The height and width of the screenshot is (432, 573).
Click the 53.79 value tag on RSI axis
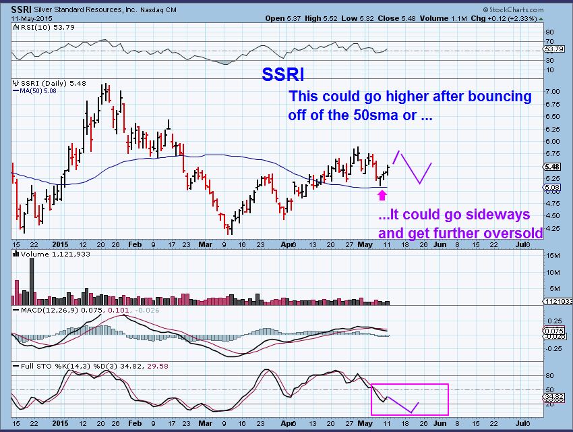[554, 49]
